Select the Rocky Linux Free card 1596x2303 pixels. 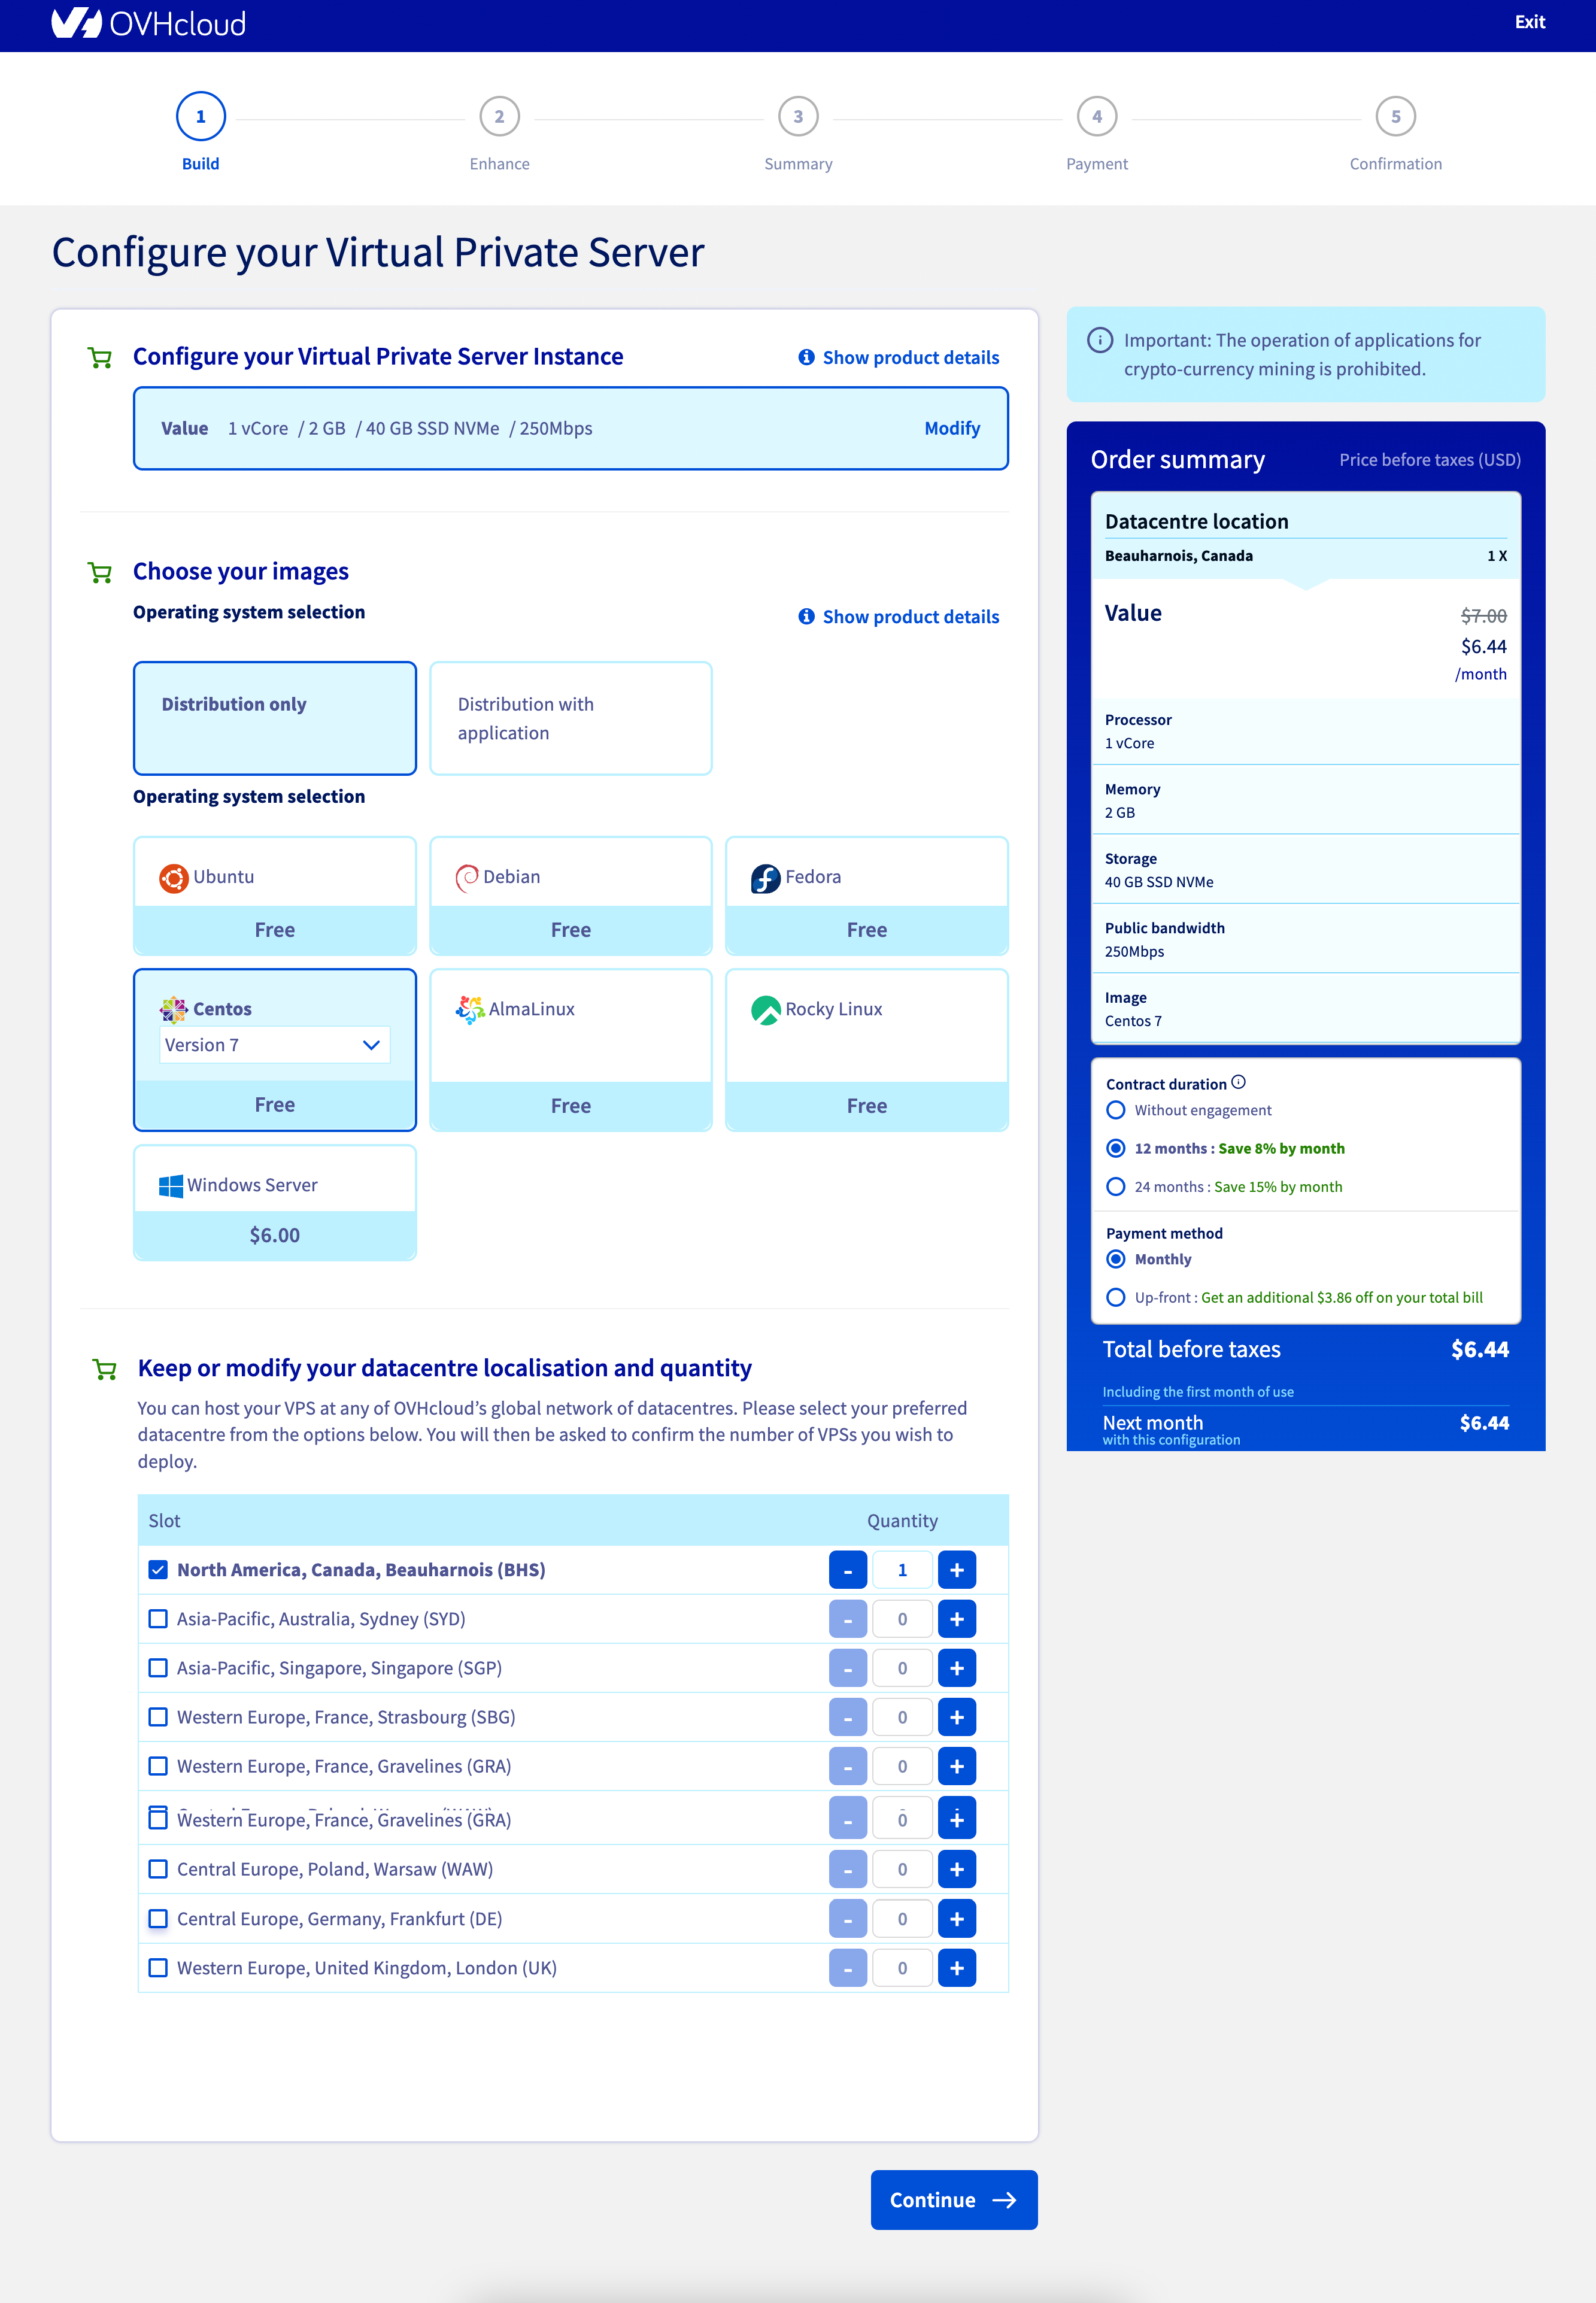867,1050
